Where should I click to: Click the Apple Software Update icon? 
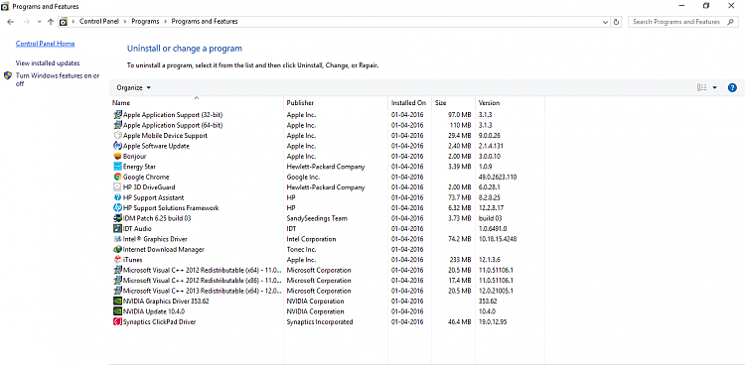click(118, 146)
